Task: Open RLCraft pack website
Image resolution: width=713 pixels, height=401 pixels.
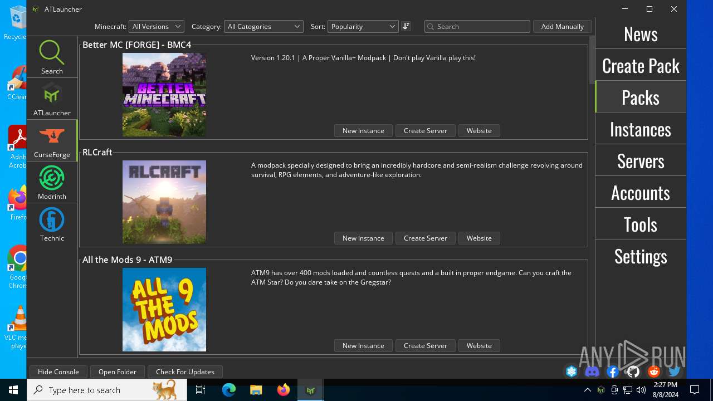Action: pyautogui.click(x=479, y=238)
